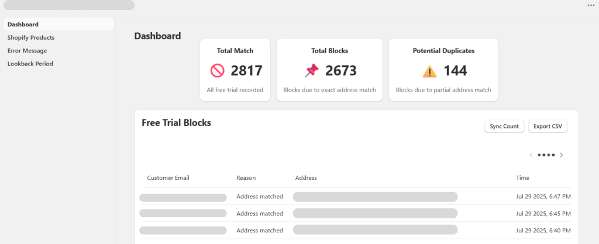Viewport: 599px width, 244px height.
Task: Click the Customer Email column header
Action: 168,177
